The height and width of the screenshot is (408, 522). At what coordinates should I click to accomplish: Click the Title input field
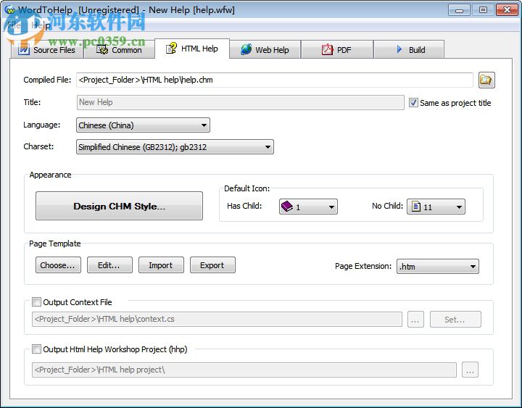pyautogui.click(x=241, y=102)
